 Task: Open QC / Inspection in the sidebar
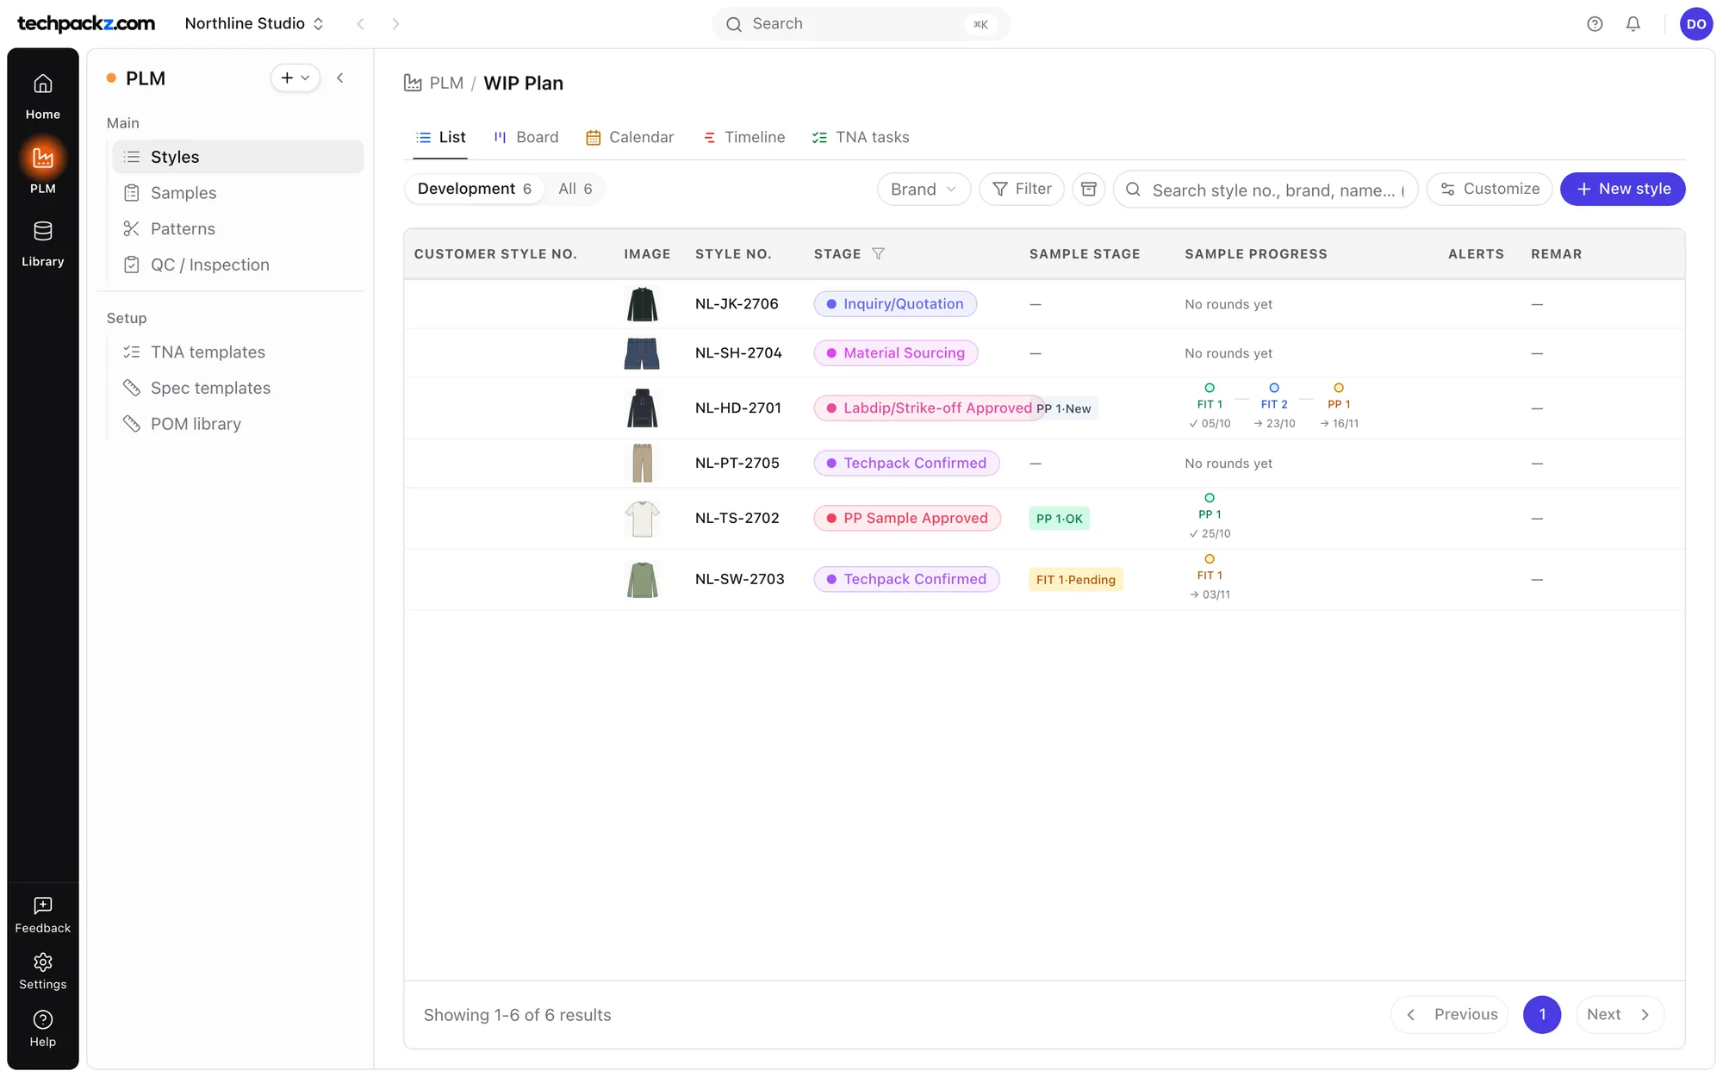238,265
